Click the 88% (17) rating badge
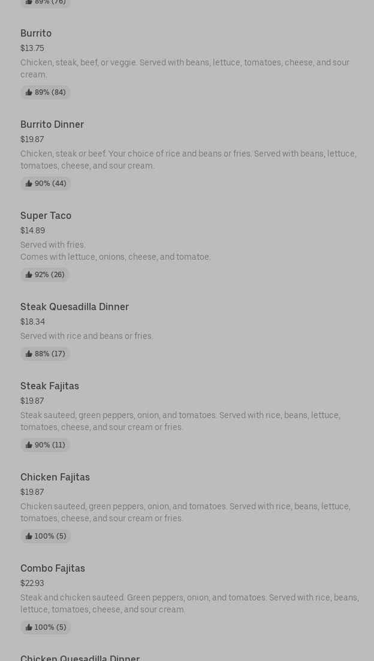The image size is (374, 661). 46,354
